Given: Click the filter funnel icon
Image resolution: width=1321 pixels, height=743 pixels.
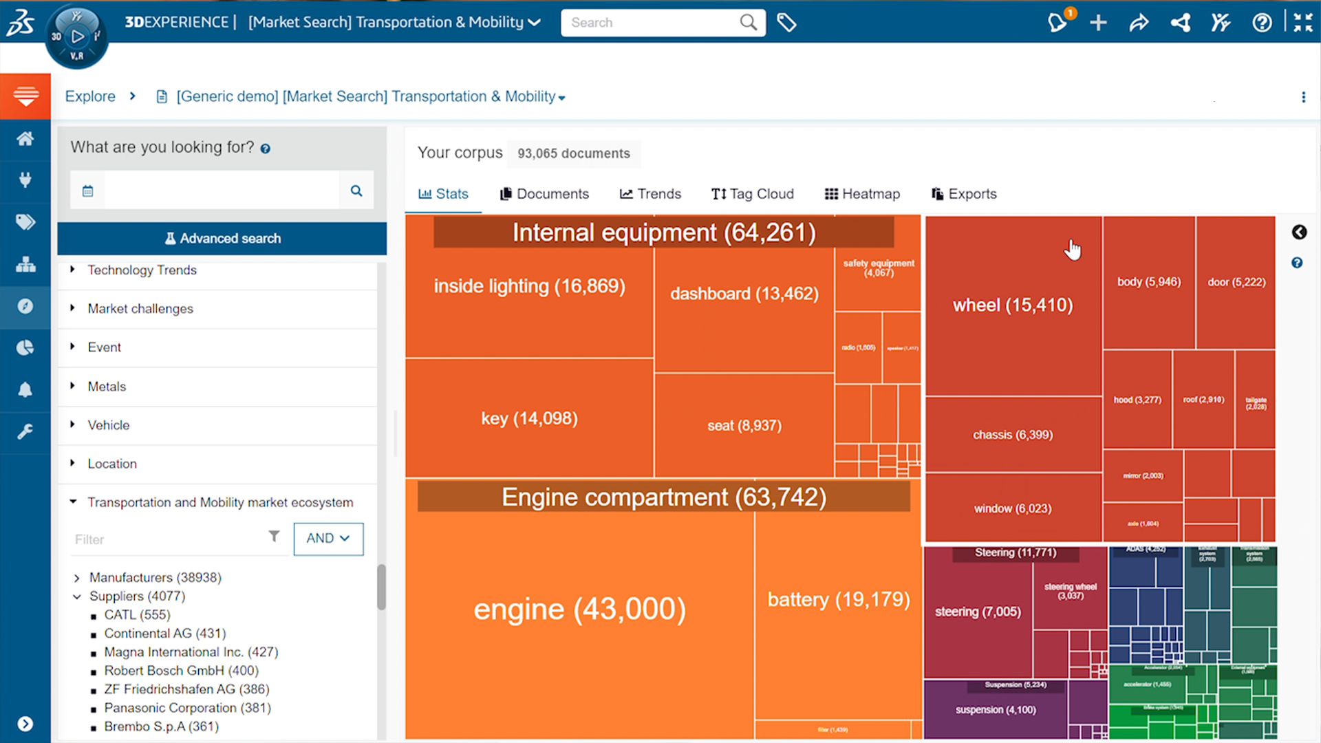Looking at the screenshot, I should coord(274,537).
